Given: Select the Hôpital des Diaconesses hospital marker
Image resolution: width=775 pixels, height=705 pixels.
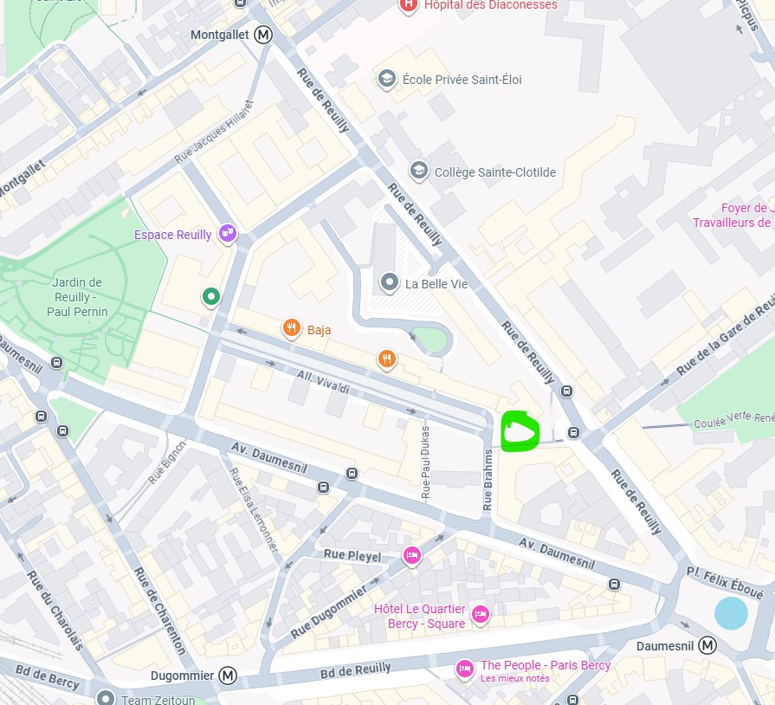Looking at the screenshot, I should 408,5.
